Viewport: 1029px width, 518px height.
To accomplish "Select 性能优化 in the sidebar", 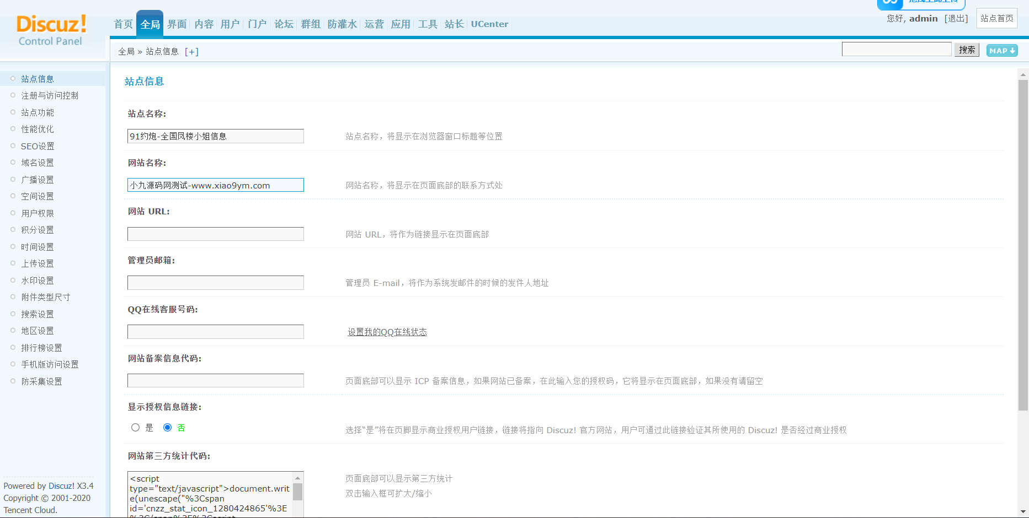I will [38, 129].
